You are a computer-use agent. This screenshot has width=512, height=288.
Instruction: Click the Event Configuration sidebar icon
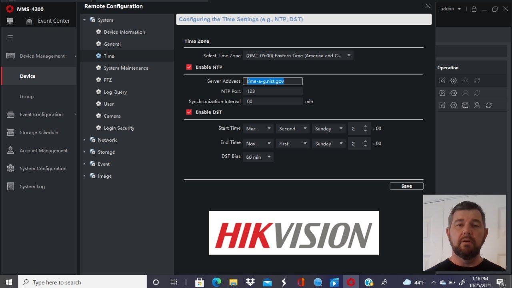[10, 114]
